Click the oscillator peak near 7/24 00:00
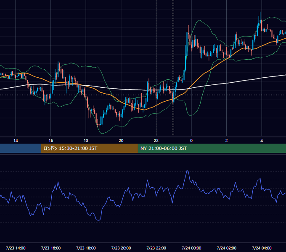This screenshot has height=252, width=286. point(187,171)
